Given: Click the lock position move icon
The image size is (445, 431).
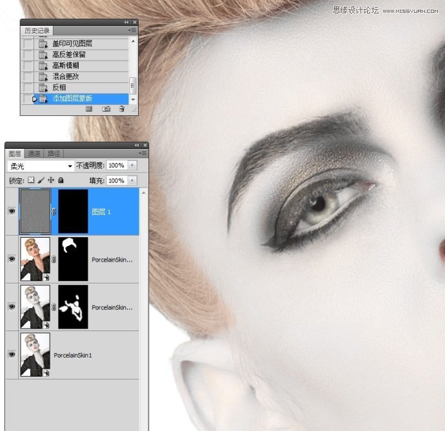Looking at the screenshot, I should coord(51,181).
